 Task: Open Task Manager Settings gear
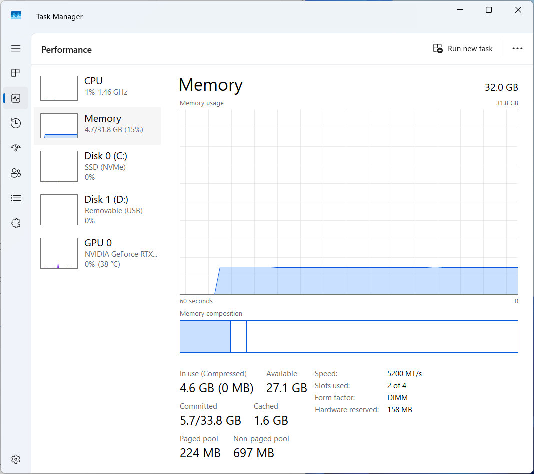16,459
